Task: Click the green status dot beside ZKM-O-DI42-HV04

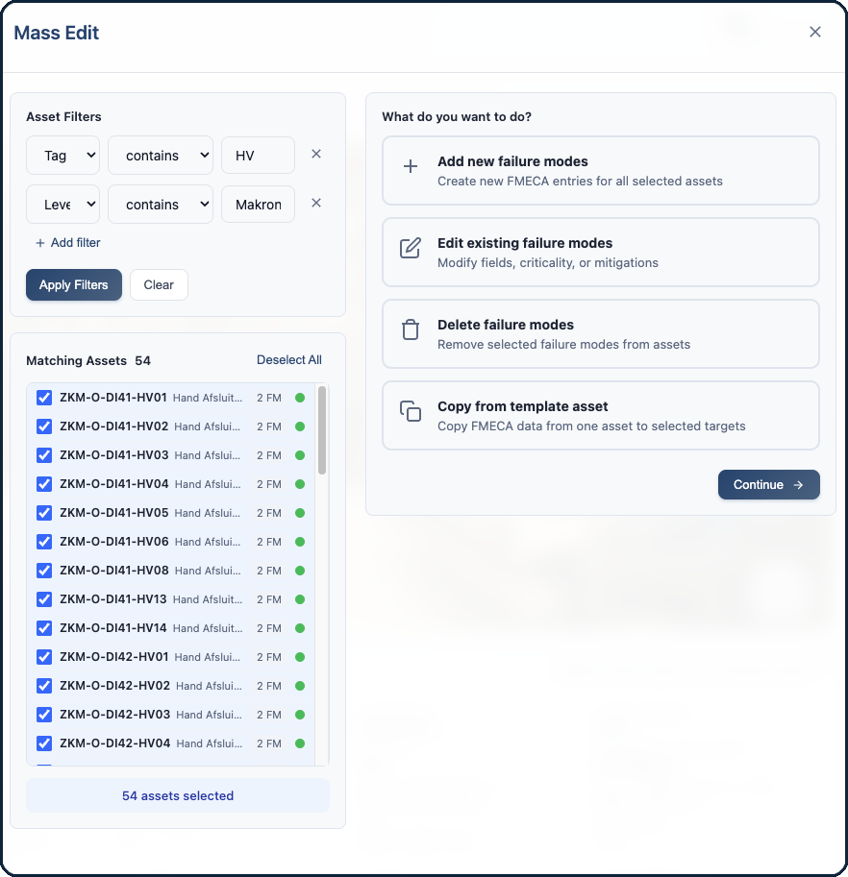Action: (299, 743)
